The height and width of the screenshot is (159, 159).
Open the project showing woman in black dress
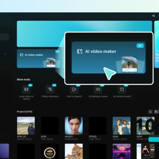click(146, 151)
